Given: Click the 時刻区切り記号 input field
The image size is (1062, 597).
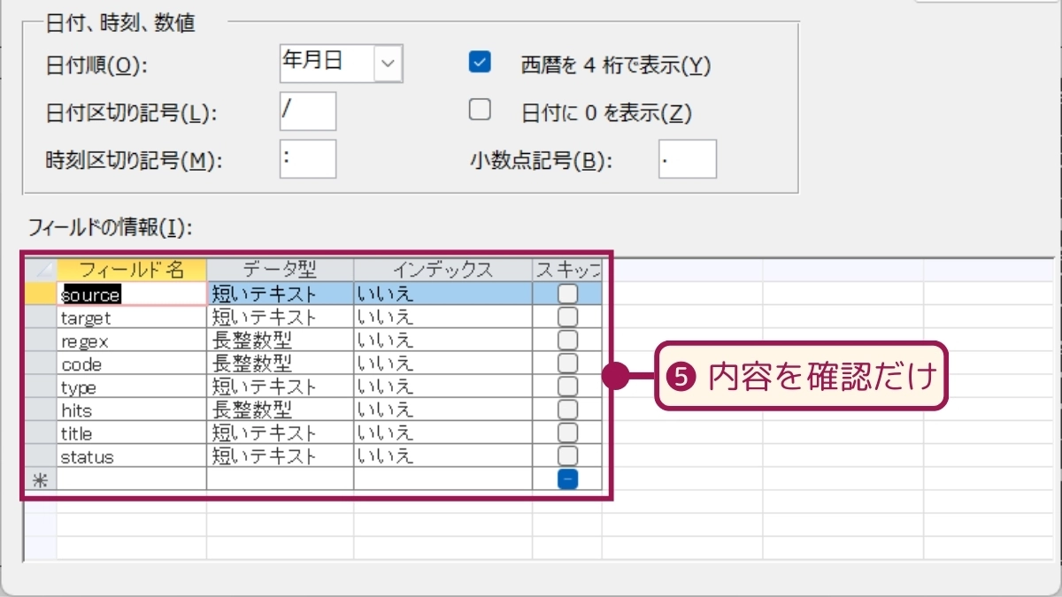Looking at the screenshot, I should coord(307,159).
